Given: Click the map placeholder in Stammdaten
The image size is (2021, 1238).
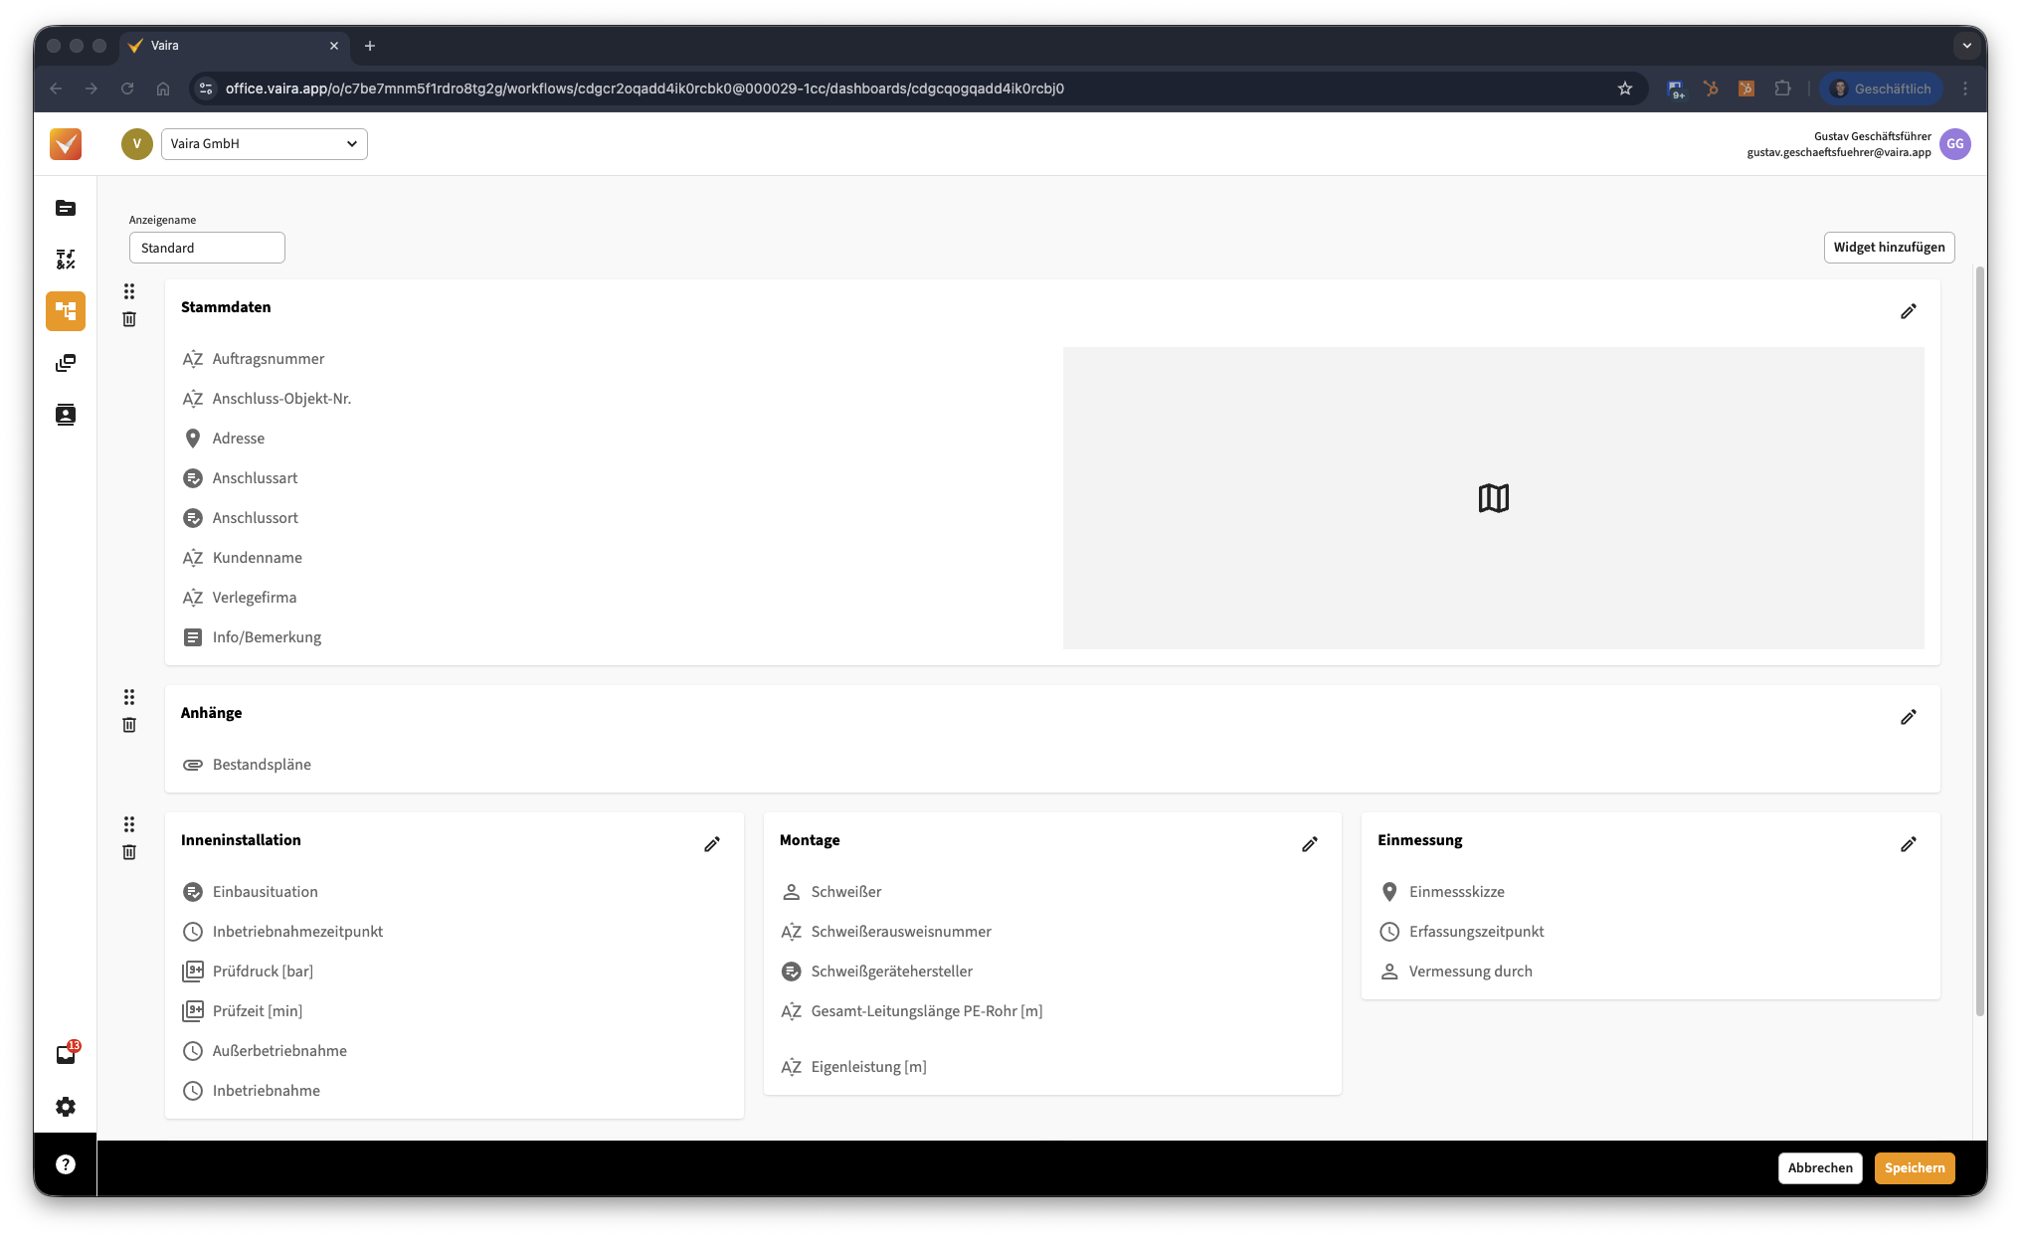Looking at the screenshot, I should coord(1493,498).
